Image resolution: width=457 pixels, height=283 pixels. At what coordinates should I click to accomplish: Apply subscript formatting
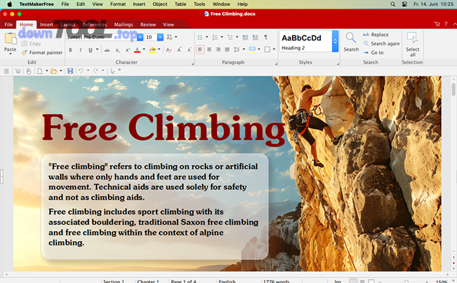pos(117,50)
